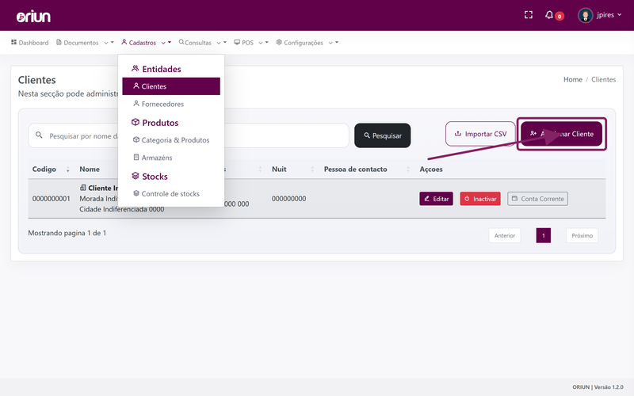Image resolution: width=634 pixels, height=396 pixels.
Task: Open Controle de stocks entry
Action: pos(171,193)
